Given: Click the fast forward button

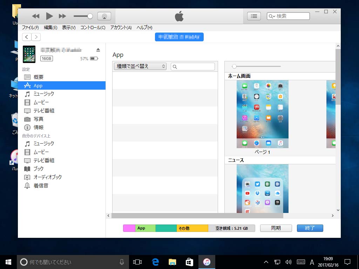Looking at the screenshot, I should click(62, 16).
